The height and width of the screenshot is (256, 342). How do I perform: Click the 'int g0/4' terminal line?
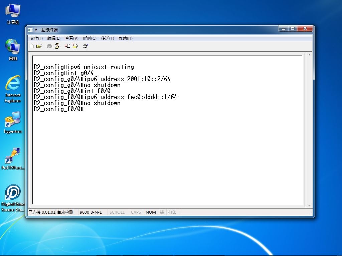pos(64,73)
